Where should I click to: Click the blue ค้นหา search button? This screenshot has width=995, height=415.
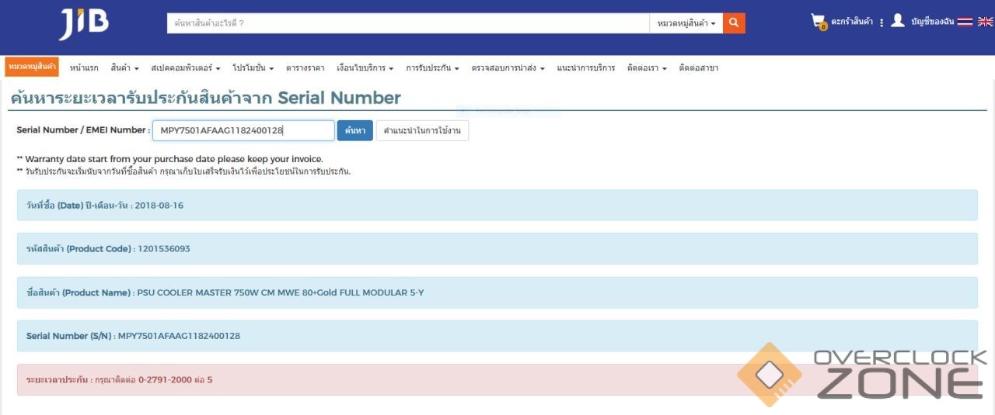(355, 130)
